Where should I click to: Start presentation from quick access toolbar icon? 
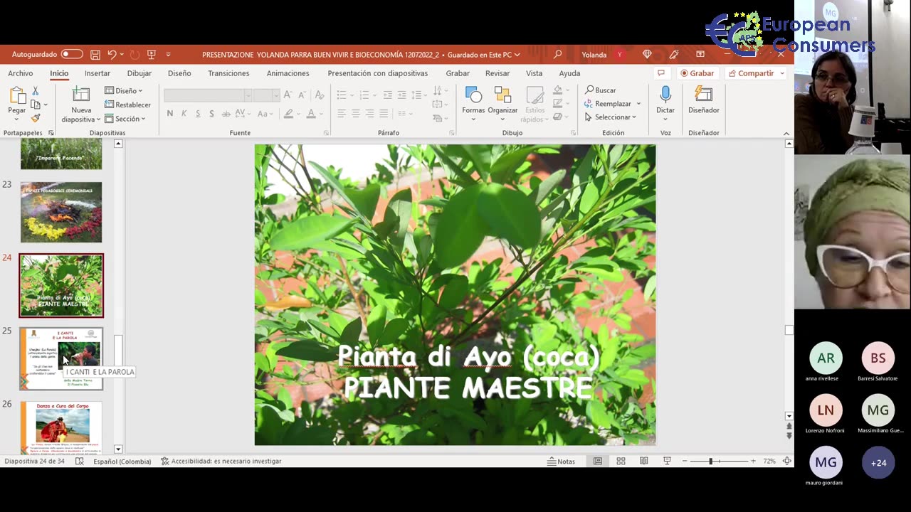[x=151, y=54]
